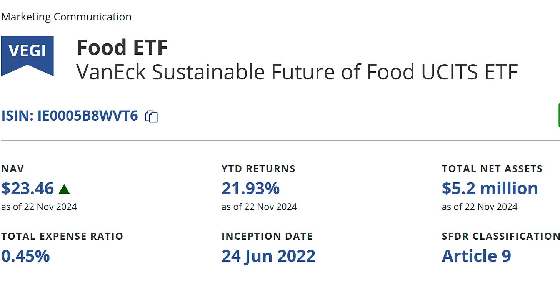Screen dimensions: 560x293
Task: Click the Food ETF heading
Action: (x=122, y=48)
